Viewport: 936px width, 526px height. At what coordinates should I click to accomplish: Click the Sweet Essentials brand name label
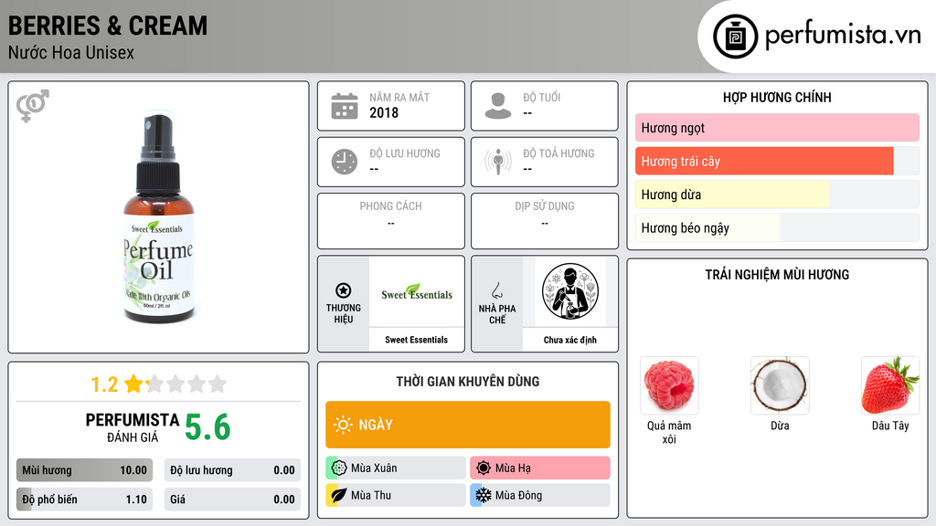[416, 340]
